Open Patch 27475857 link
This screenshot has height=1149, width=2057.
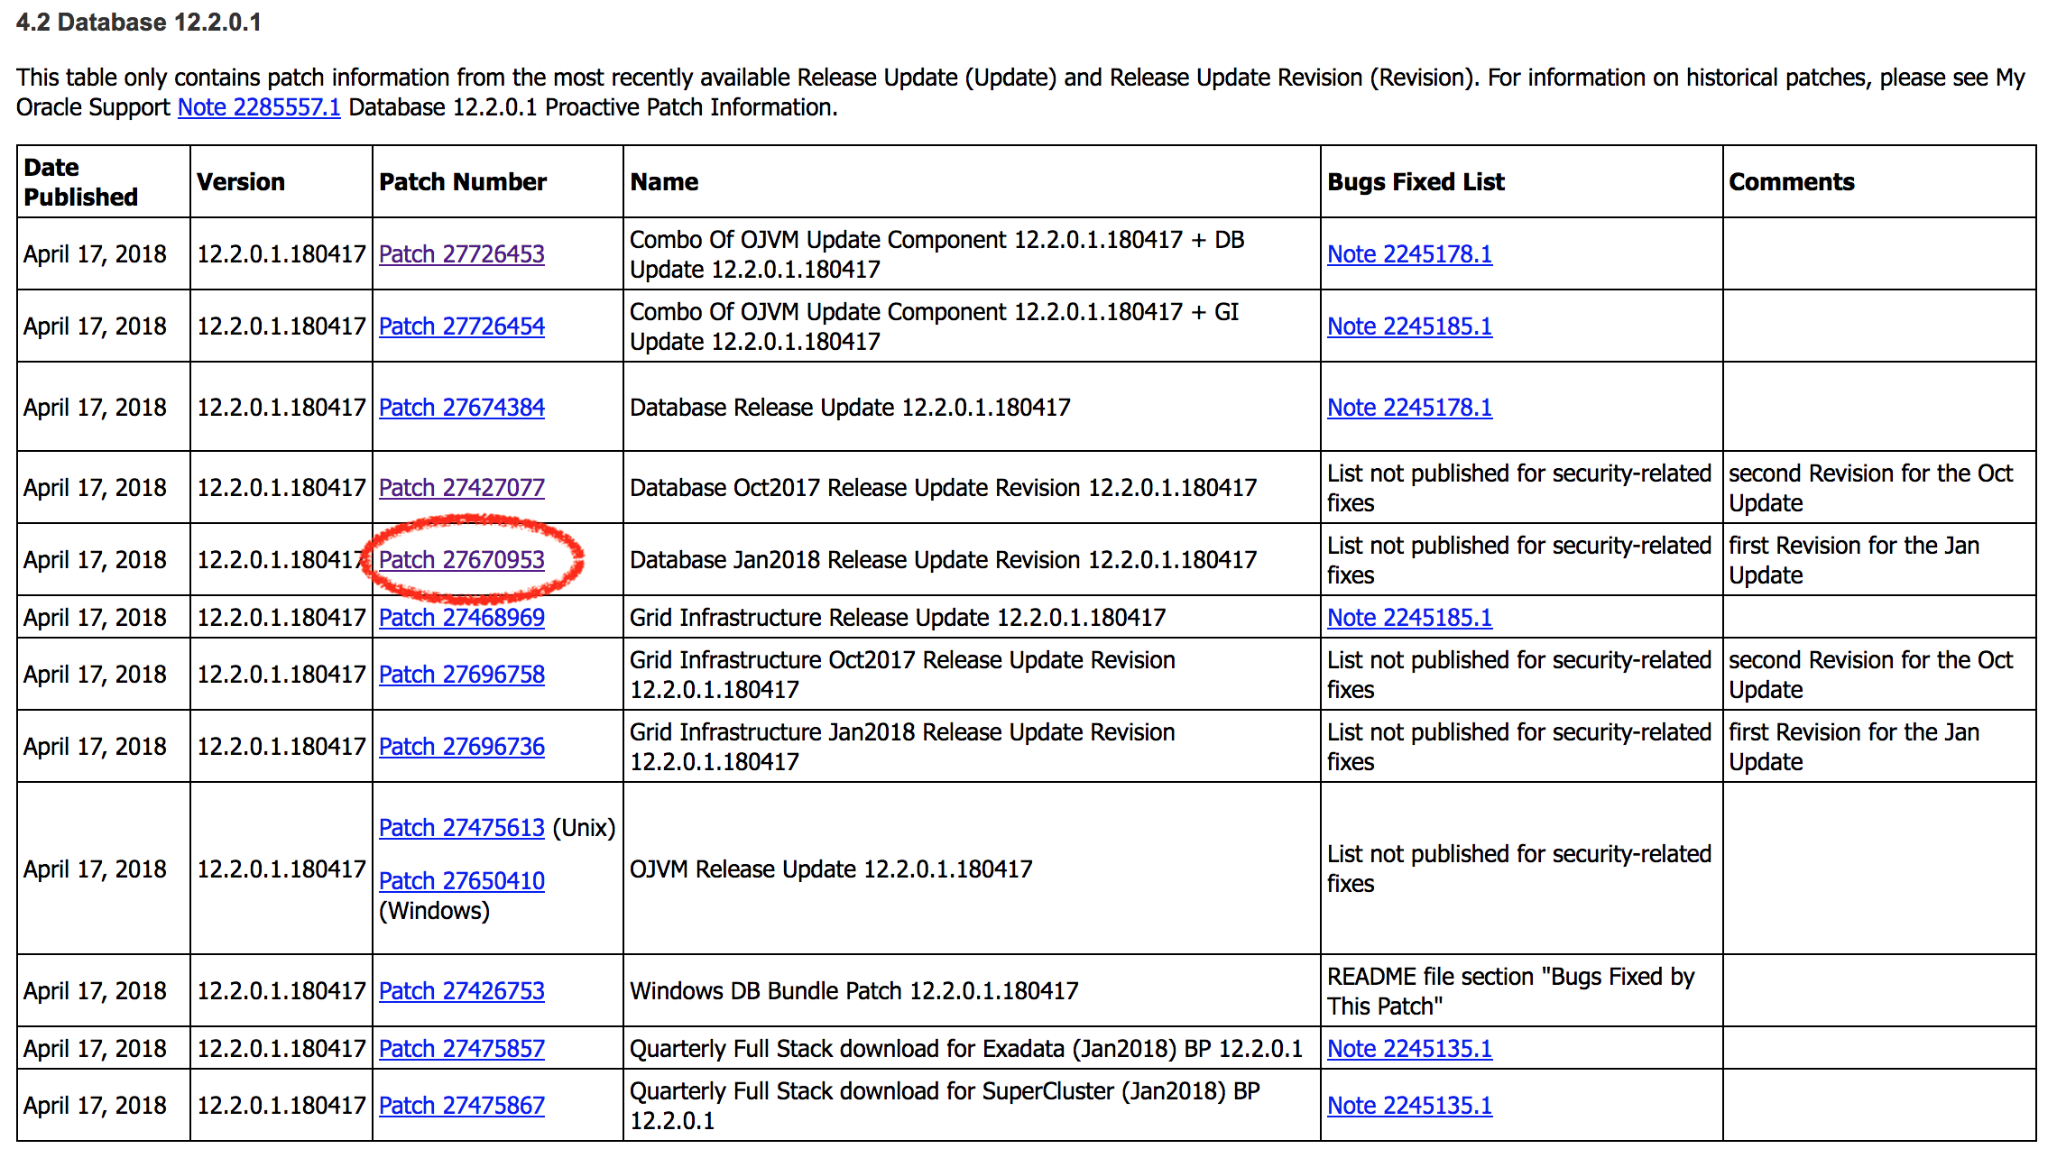462,1049
